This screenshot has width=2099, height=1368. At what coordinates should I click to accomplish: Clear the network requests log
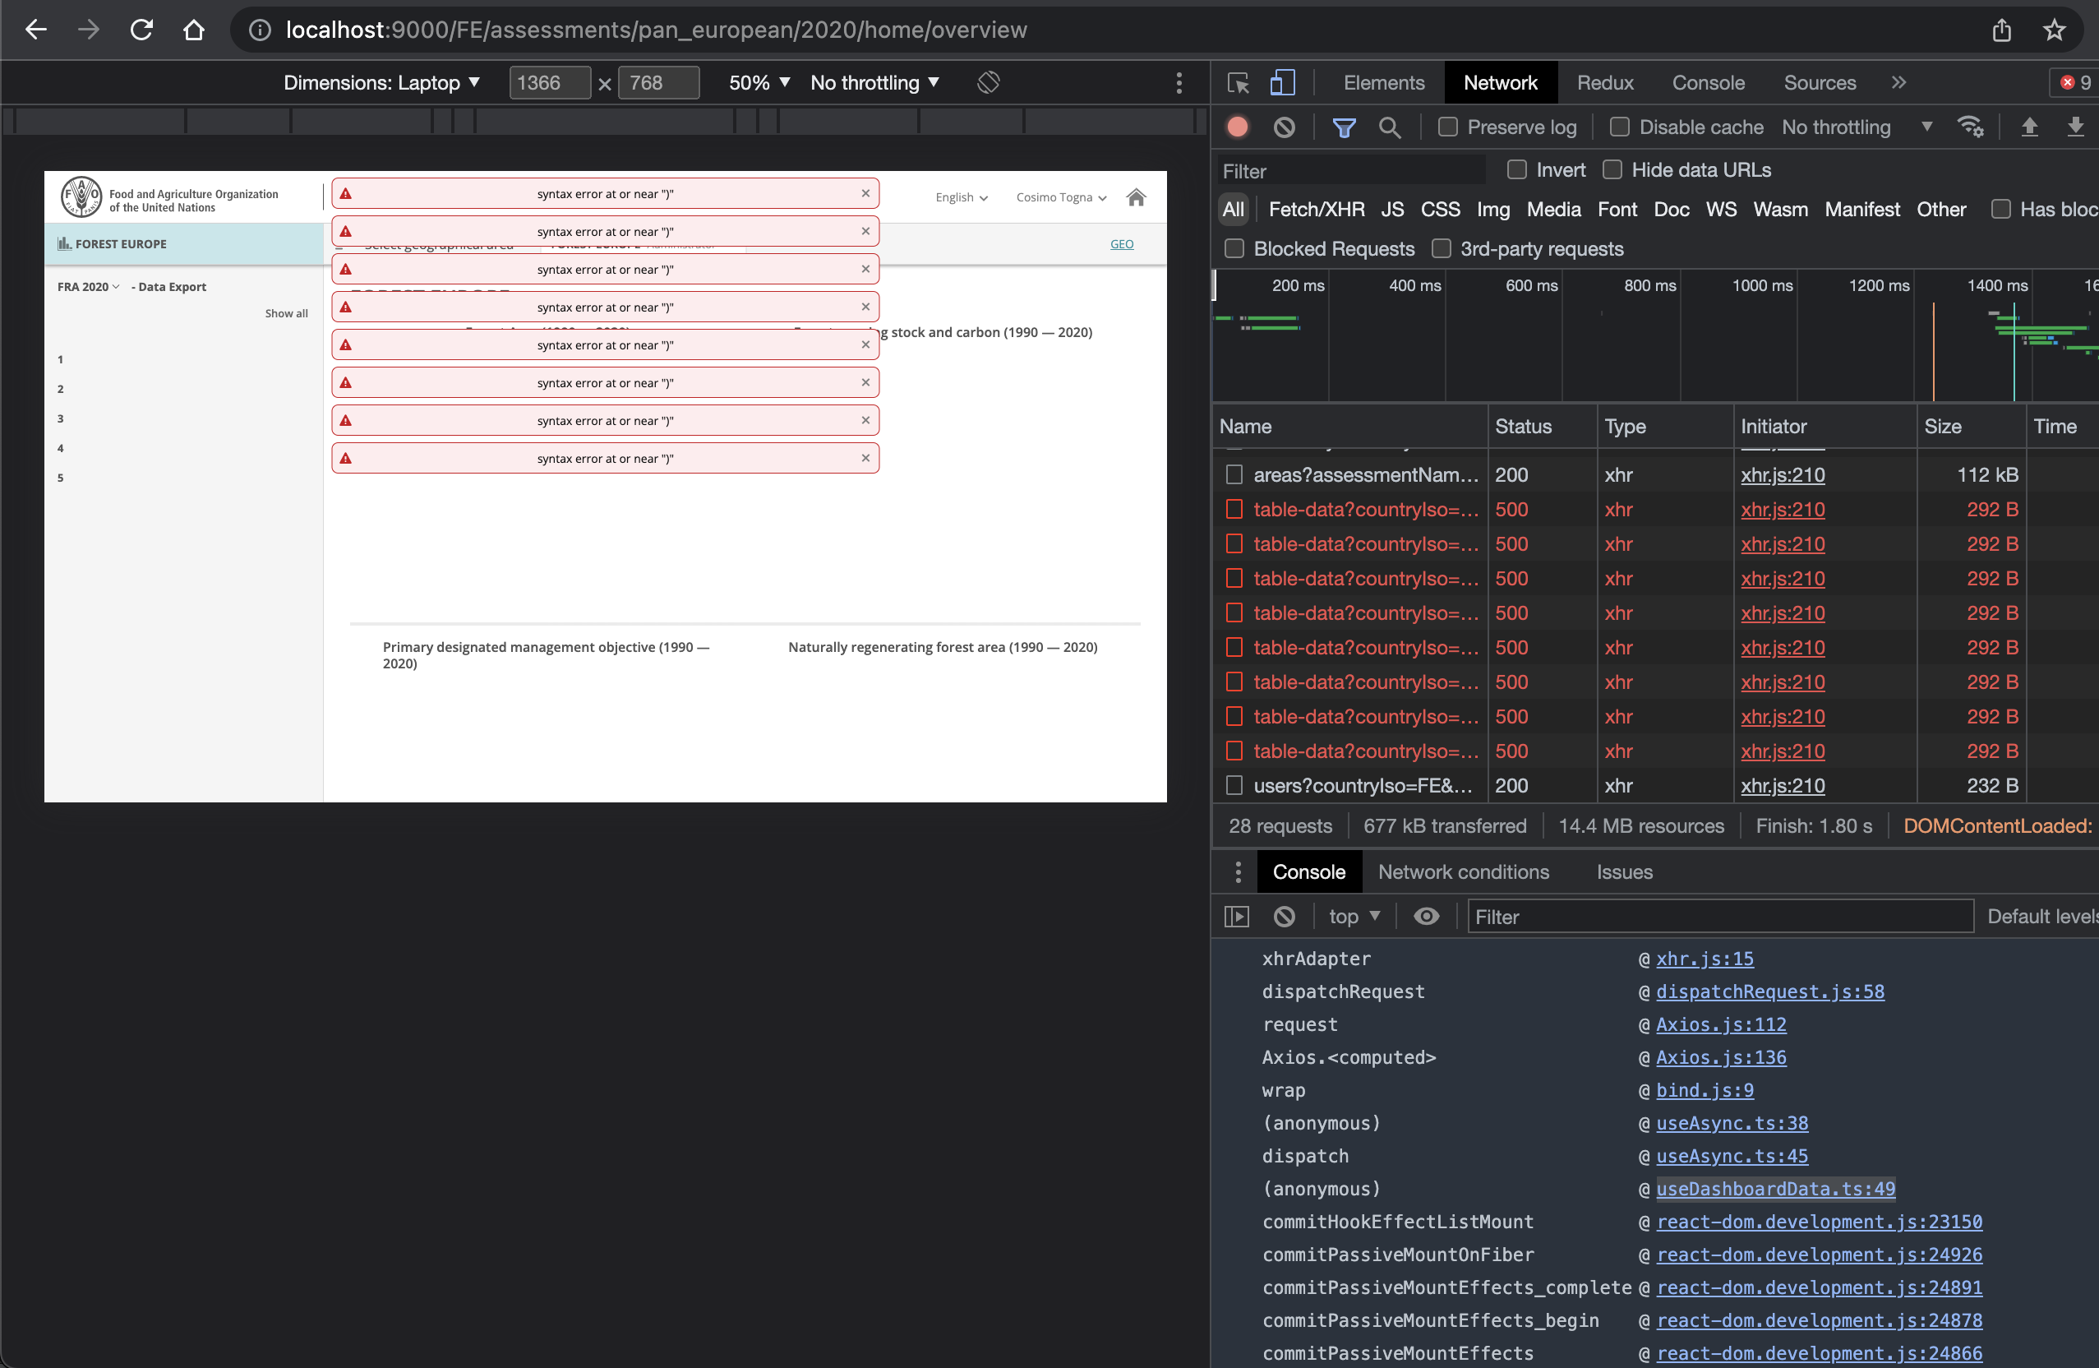tap(1283, 127)
